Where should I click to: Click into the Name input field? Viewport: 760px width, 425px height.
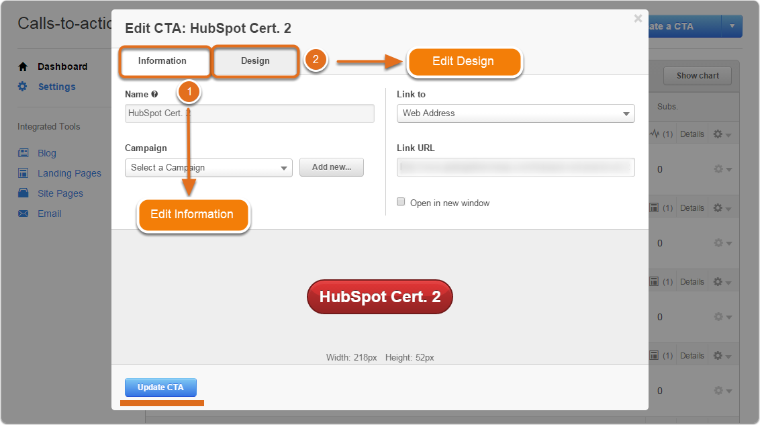pos(250,113)
